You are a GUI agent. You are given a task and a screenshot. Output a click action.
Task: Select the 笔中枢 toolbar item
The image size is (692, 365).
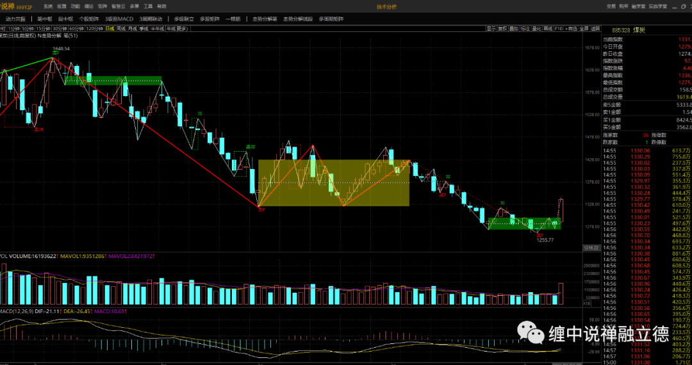pyautogui.click(x=45, y=19)
